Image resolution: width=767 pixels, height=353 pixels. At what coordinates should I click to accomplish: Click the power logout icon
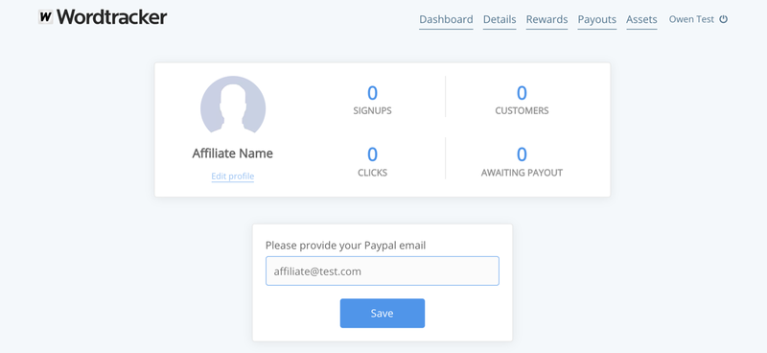[724, 19]
